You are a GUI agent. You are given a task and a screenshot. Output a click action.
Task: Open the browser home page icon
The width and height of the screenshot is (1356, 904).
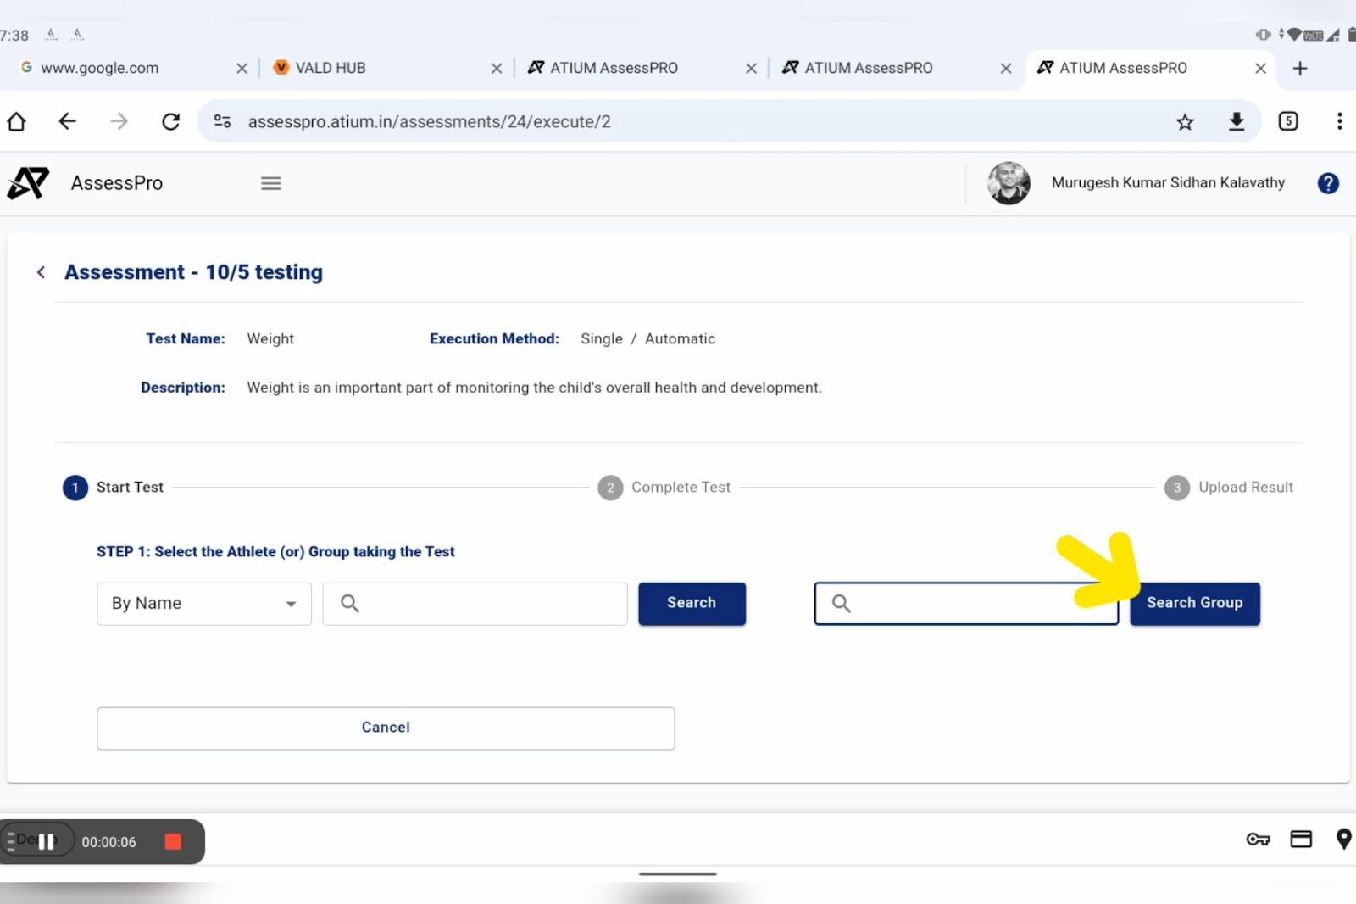pos(16,122)
